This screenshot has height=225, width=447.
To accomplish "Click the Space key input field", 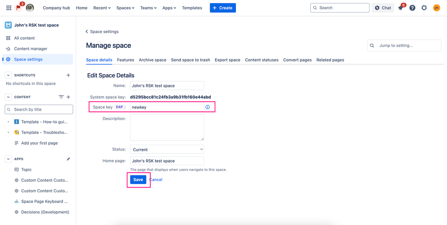I will (x=167, y=108).
